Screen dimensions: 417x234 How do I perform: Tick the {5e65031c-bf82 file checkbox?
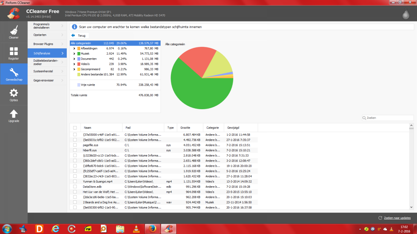coord(75,140)
